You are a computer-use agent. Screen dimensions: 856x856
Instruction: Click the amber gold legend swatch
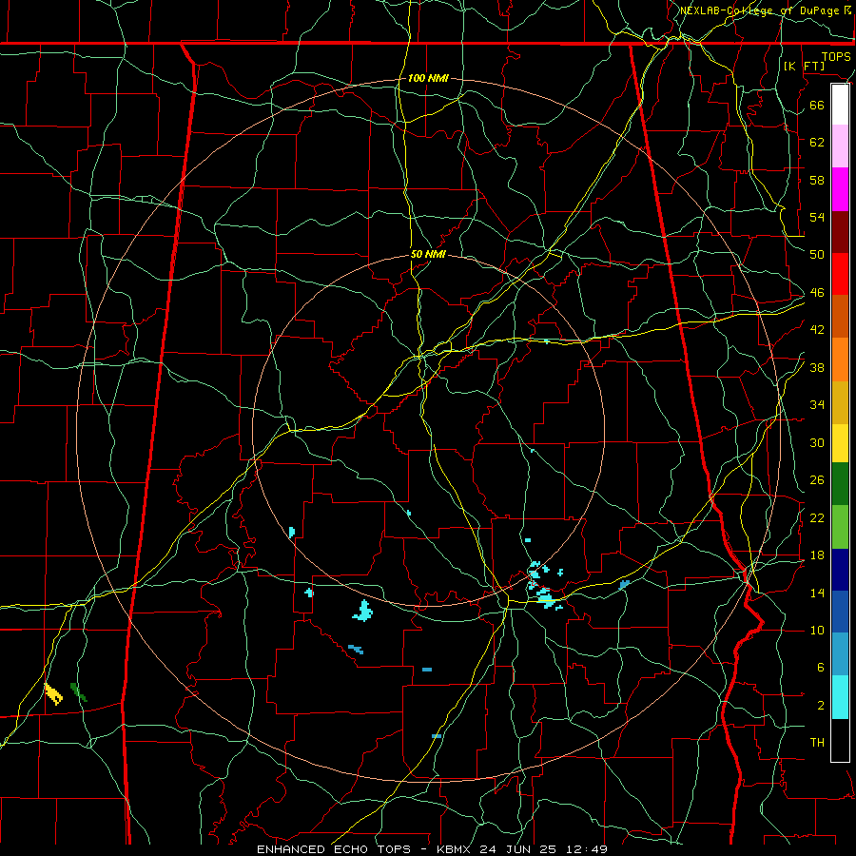pyautogui.click(x=840, y=402)
